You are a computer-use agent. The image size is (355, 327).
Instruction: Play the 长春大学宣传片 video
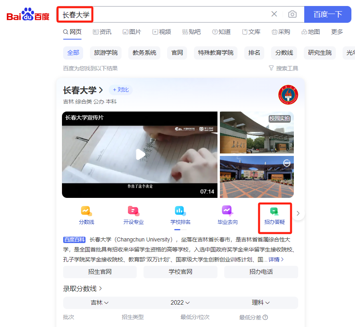tap(140, 154)
